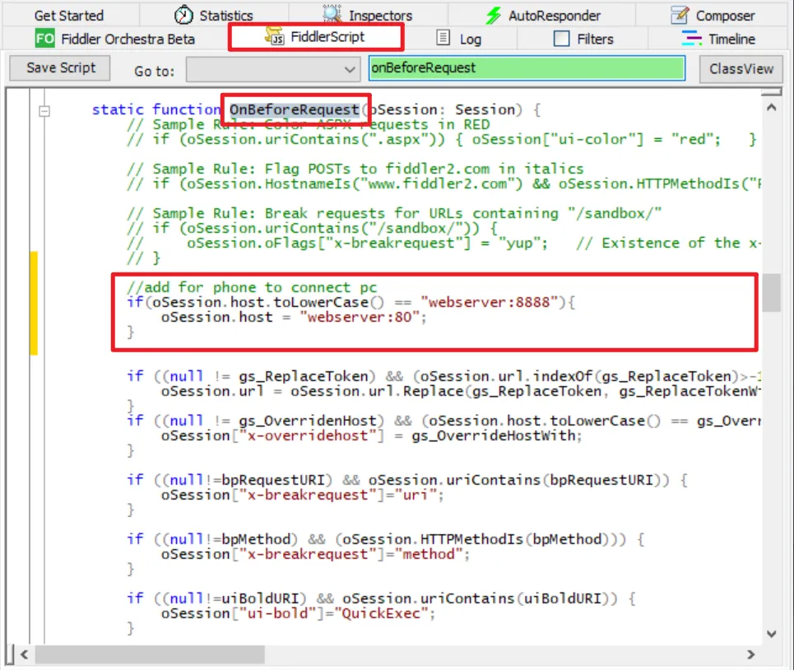Select the FiddlerScript tab
This screenshot has width=794, height=670.
315,37
